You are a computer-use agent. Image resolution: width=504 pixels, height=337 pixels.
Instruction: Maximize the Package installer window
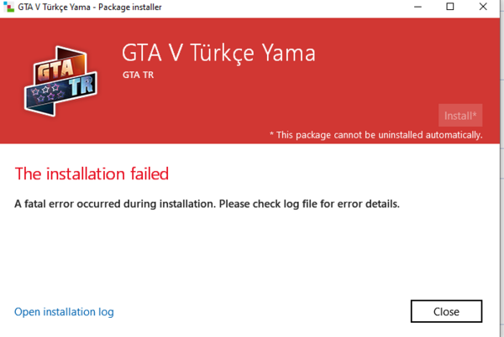pos(450,8)
